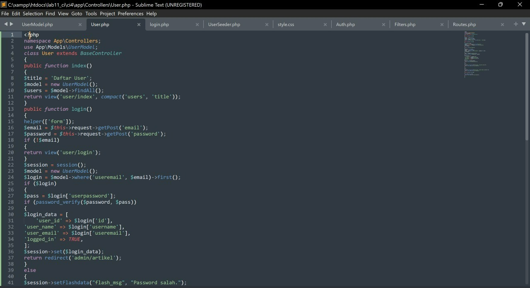Switch to the style.css tab
The width and height of the screenshot is (530, 288).
coord(286,24)
